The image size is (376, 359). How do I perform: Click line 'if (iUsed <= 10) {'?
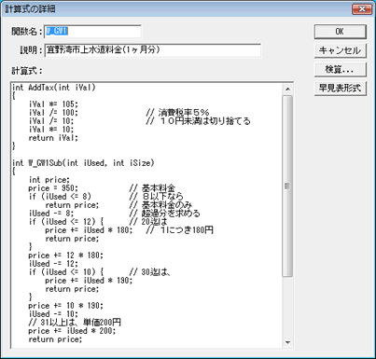[66, 272]
